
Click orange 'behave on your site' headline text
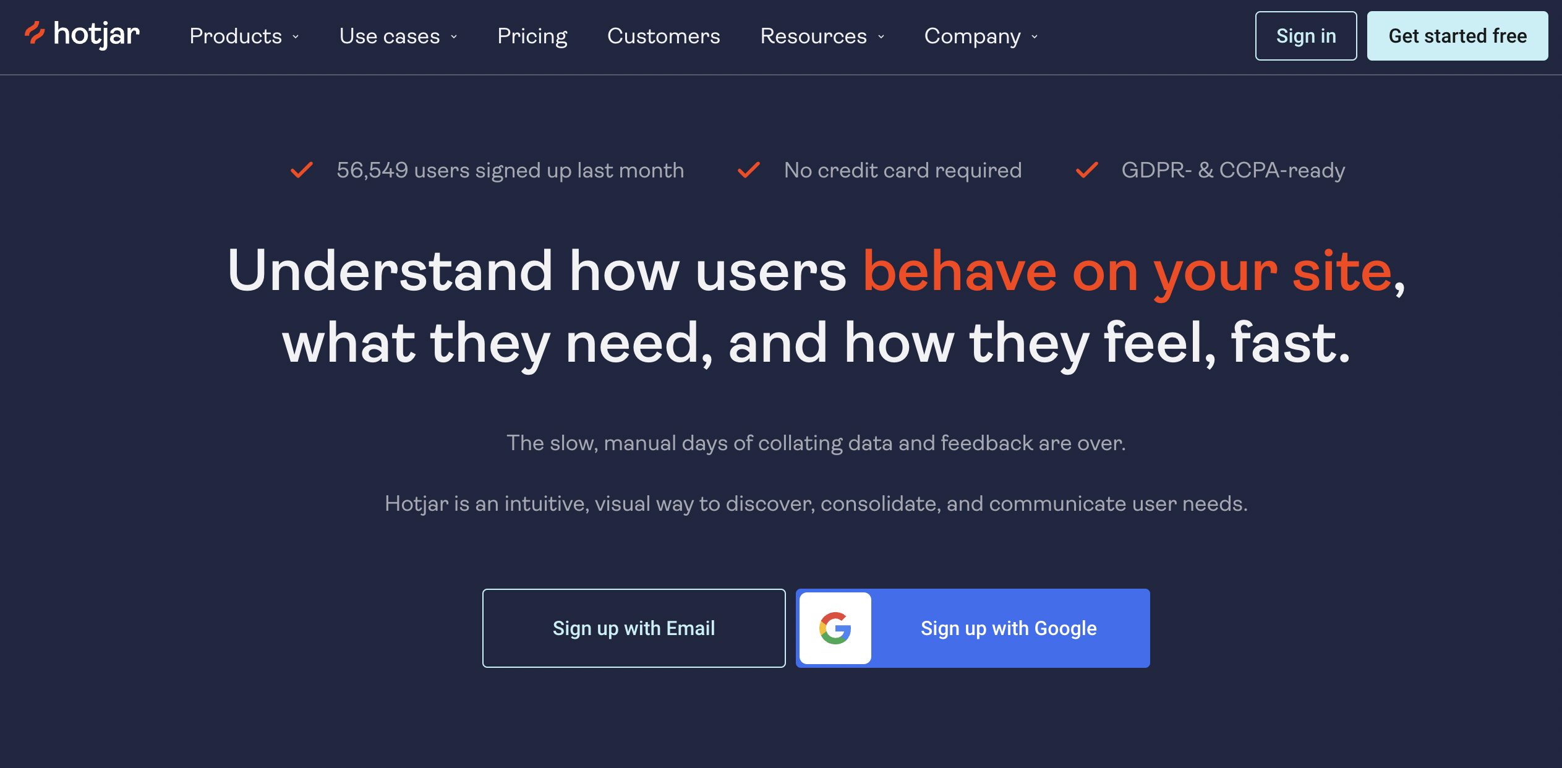(x=1127, y=271)
